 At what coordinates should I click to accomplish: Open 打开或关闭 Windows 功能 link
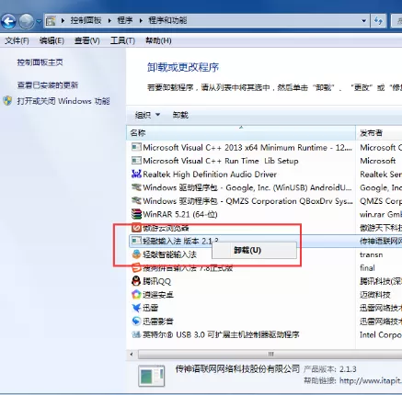coord(63,101)
